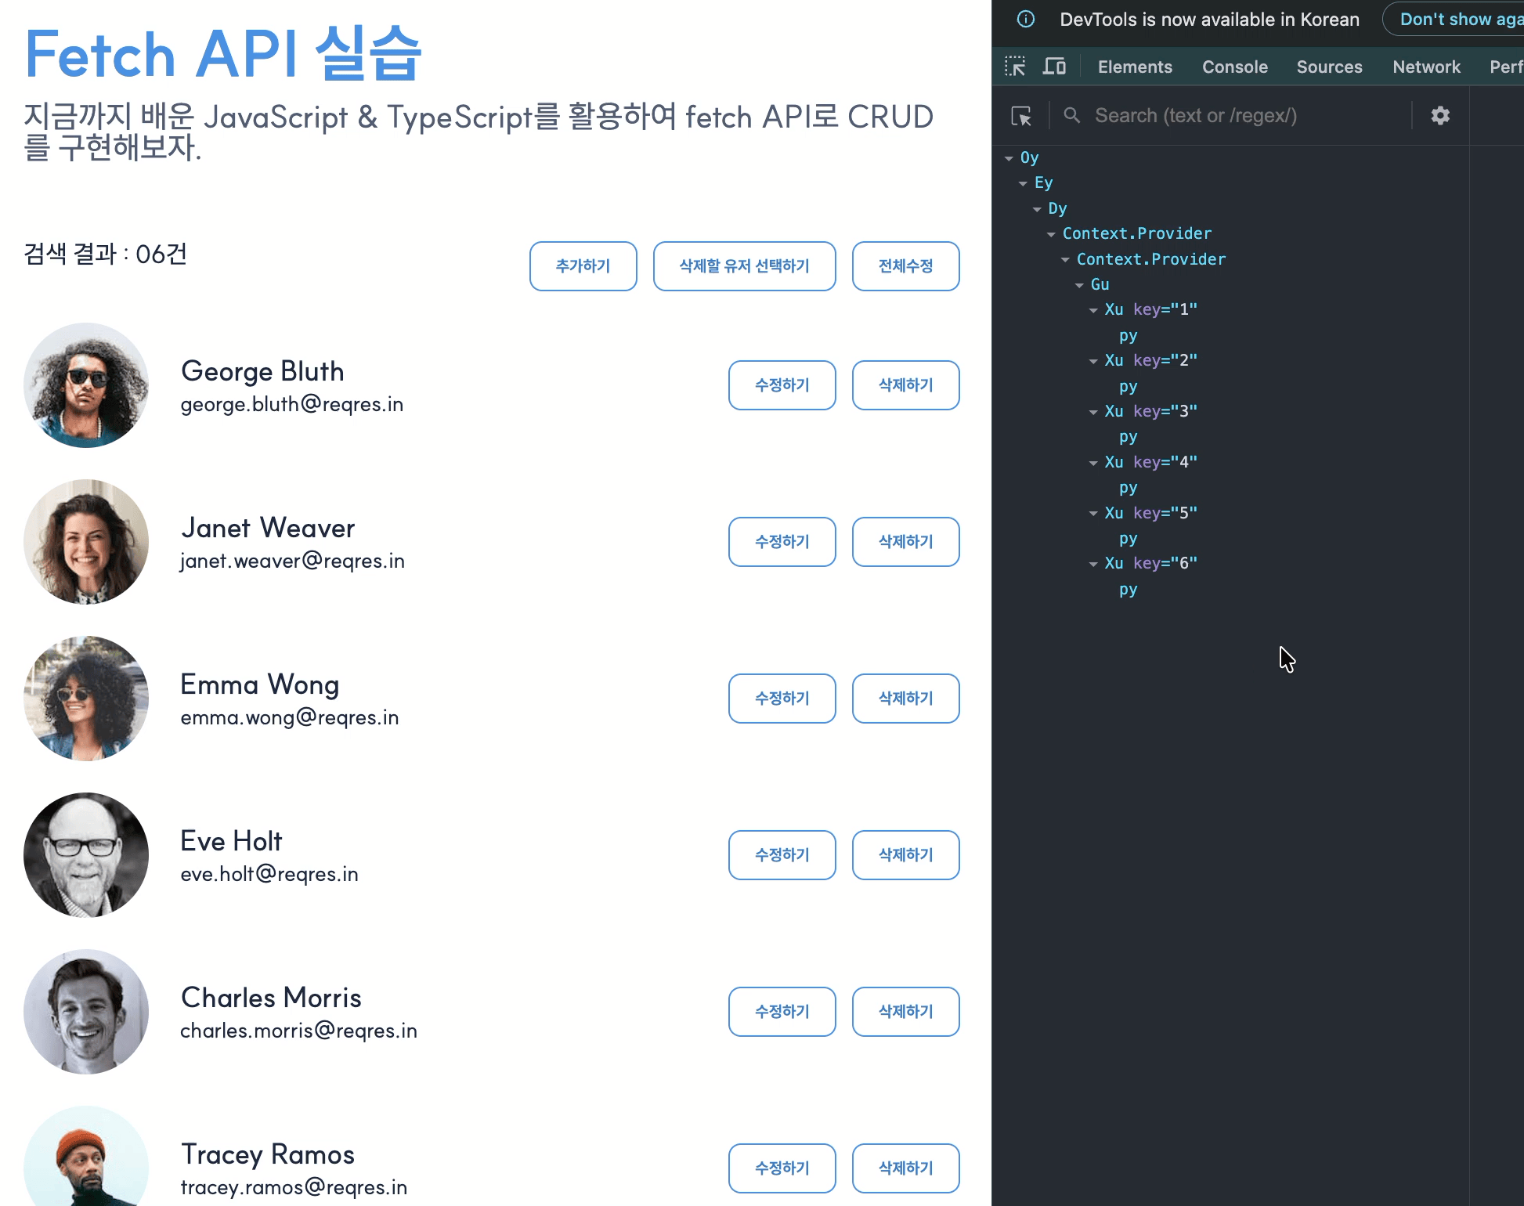Collapse the Xu key="3" node

[1093, 412]
